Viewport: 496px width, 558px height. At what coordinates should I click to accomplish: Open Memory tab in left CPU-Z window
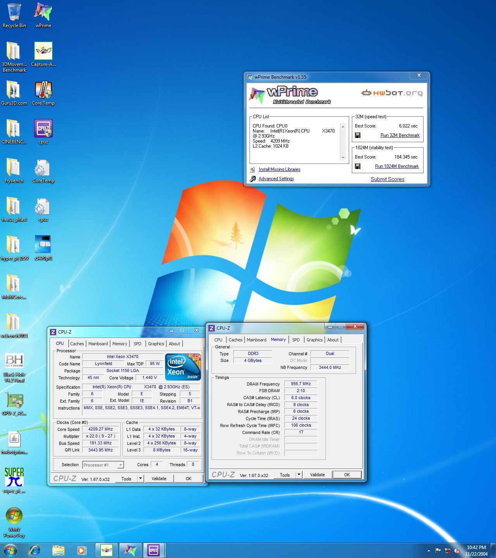coord(120,344)
